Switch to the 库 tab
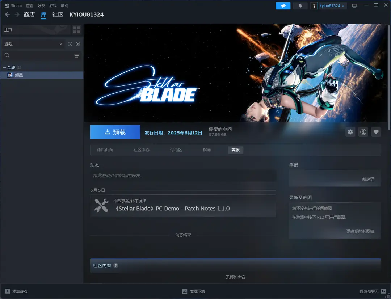The width and height of the screenshot is (391, 299). point(44,15)
